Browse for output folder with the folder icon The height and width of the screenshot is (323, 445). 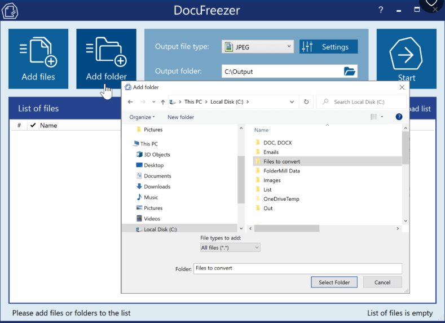click(x=350, y=71)
